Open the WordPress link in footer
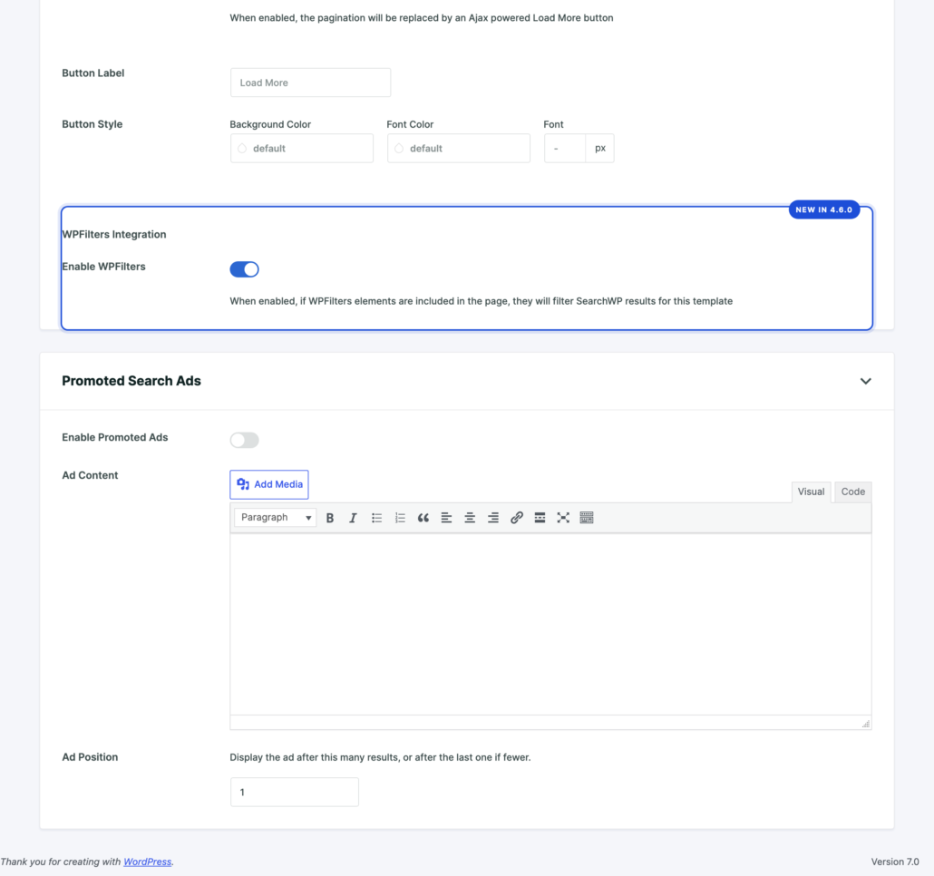 point(147,861)
